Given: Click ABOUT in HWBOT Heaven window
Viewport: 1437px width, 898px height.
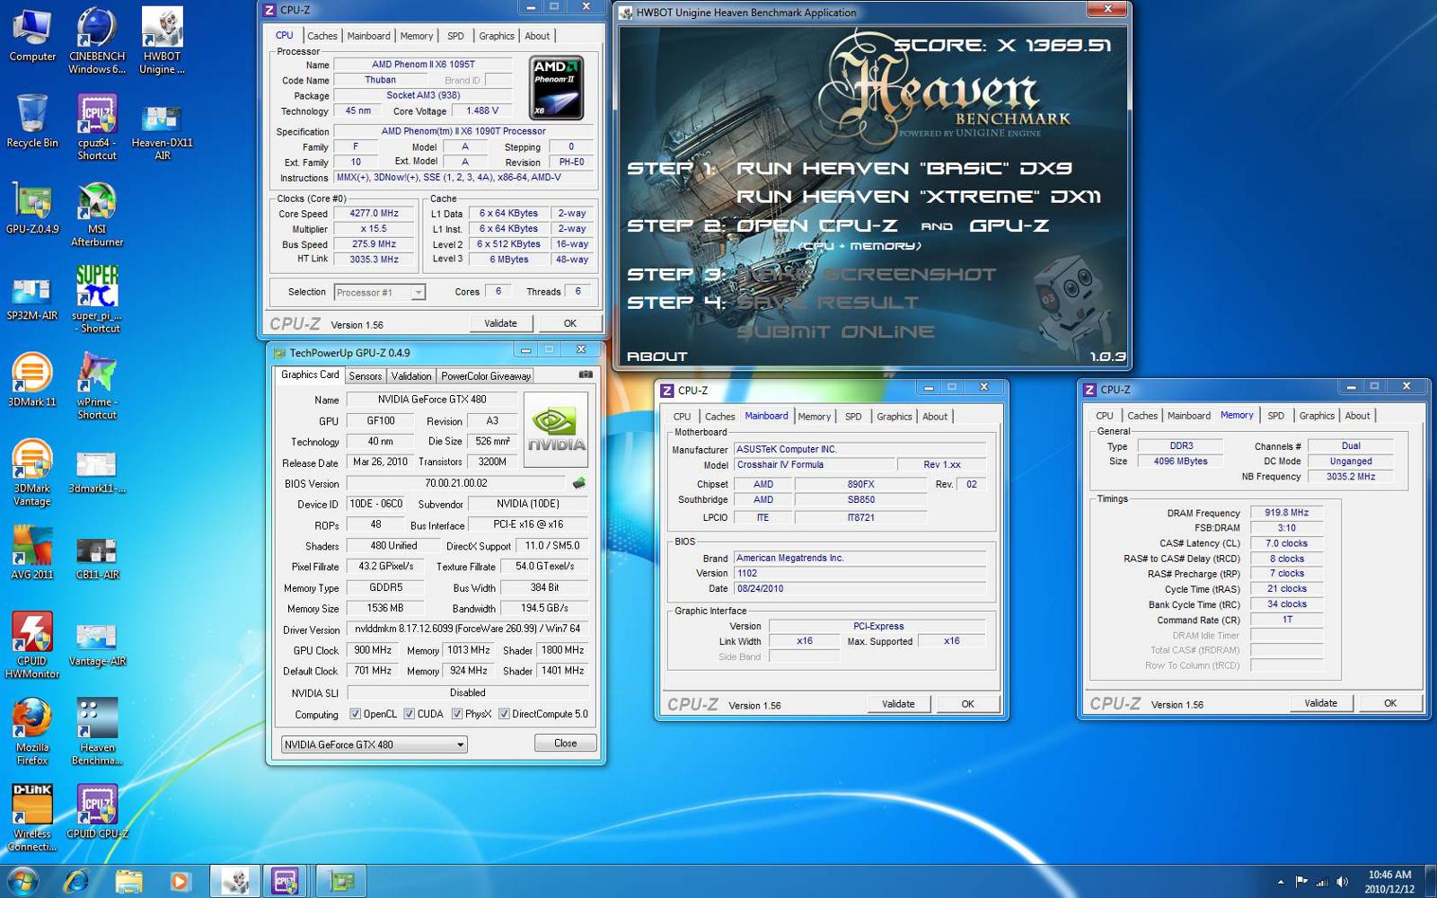Looking at the screenshot, I should [x=657, y=357].
